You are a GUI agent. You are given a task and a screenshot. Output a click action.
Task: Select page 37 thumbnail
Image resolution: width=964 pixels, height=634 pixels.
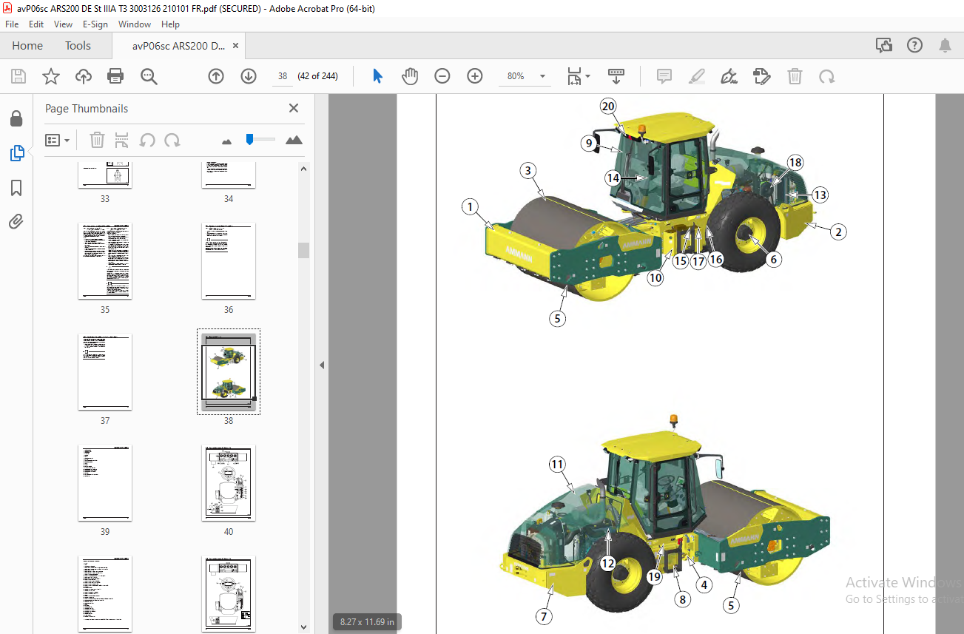[105, 372]
